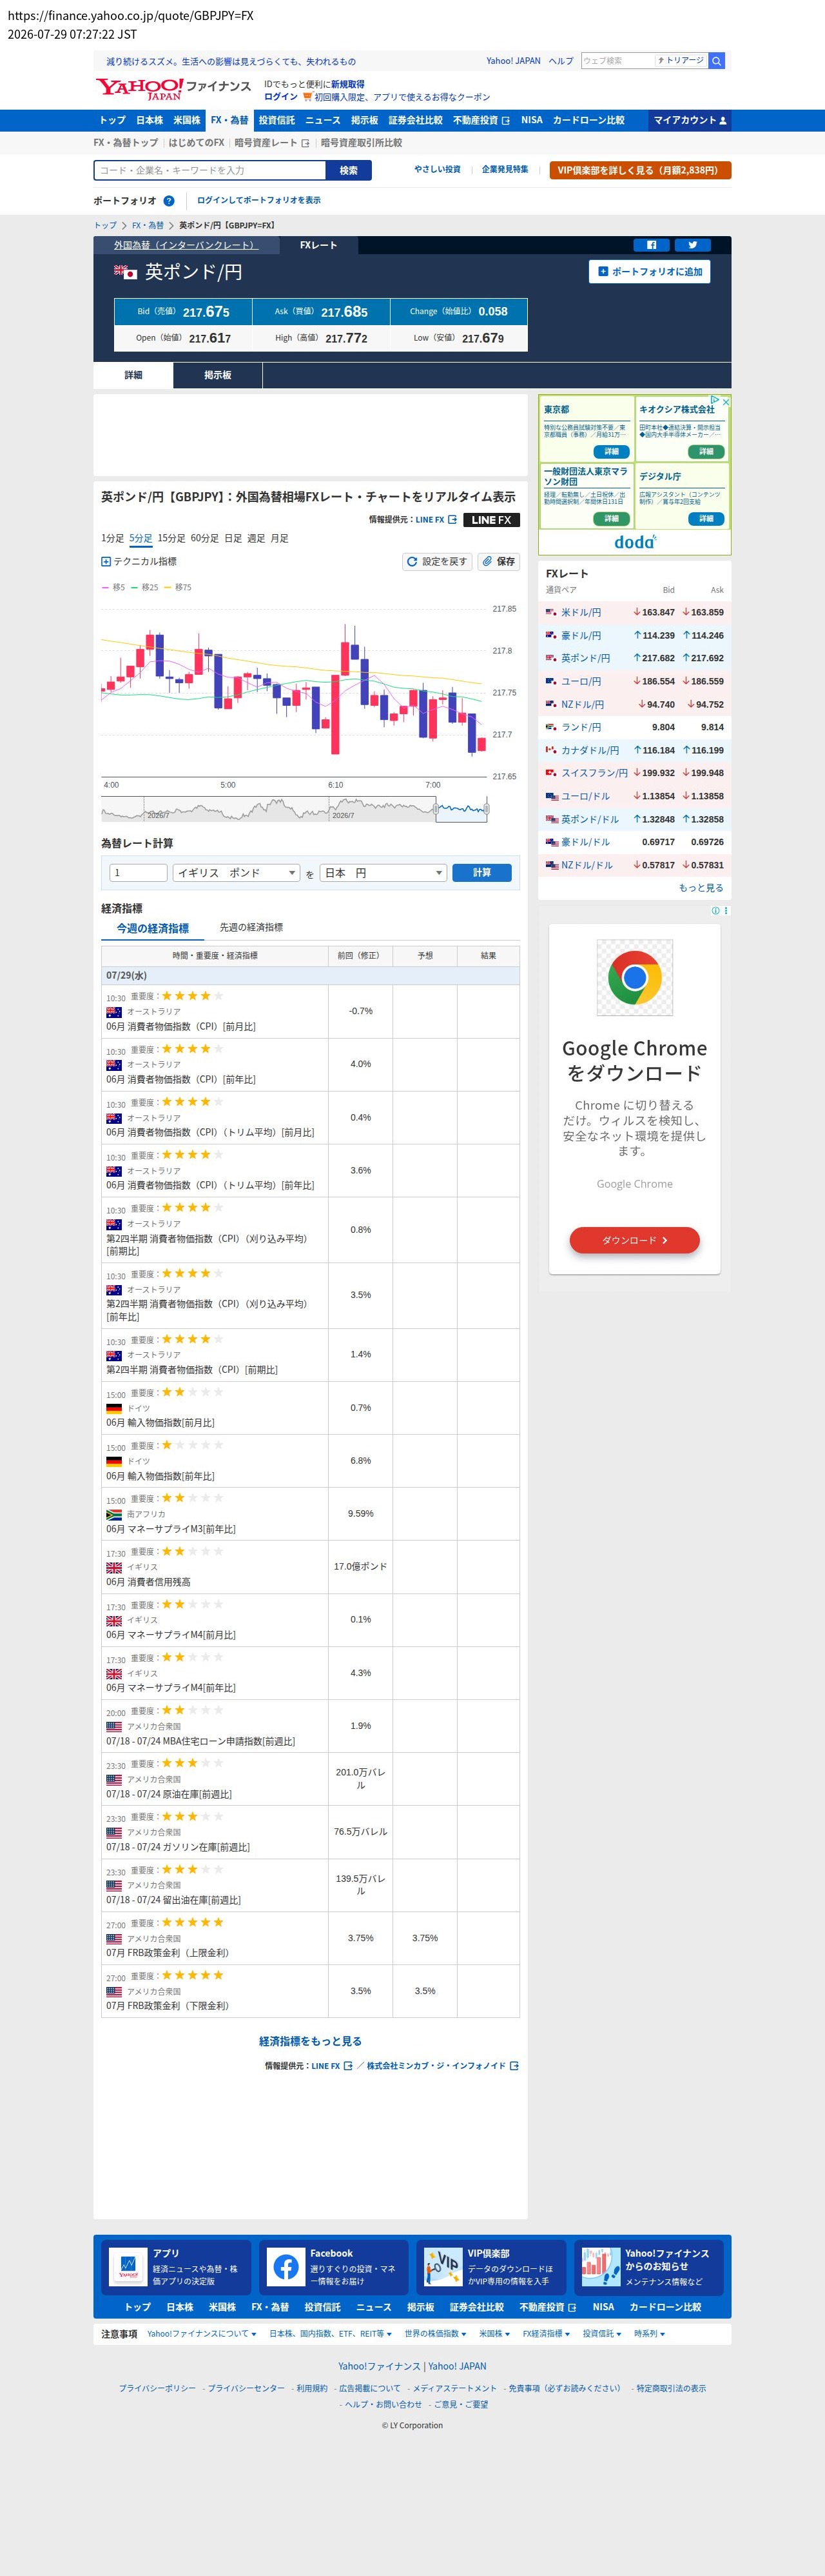
Task: Open 外国為替（インターバンクレート）tab
Action: pyautogui.click(x=186, y=245)
